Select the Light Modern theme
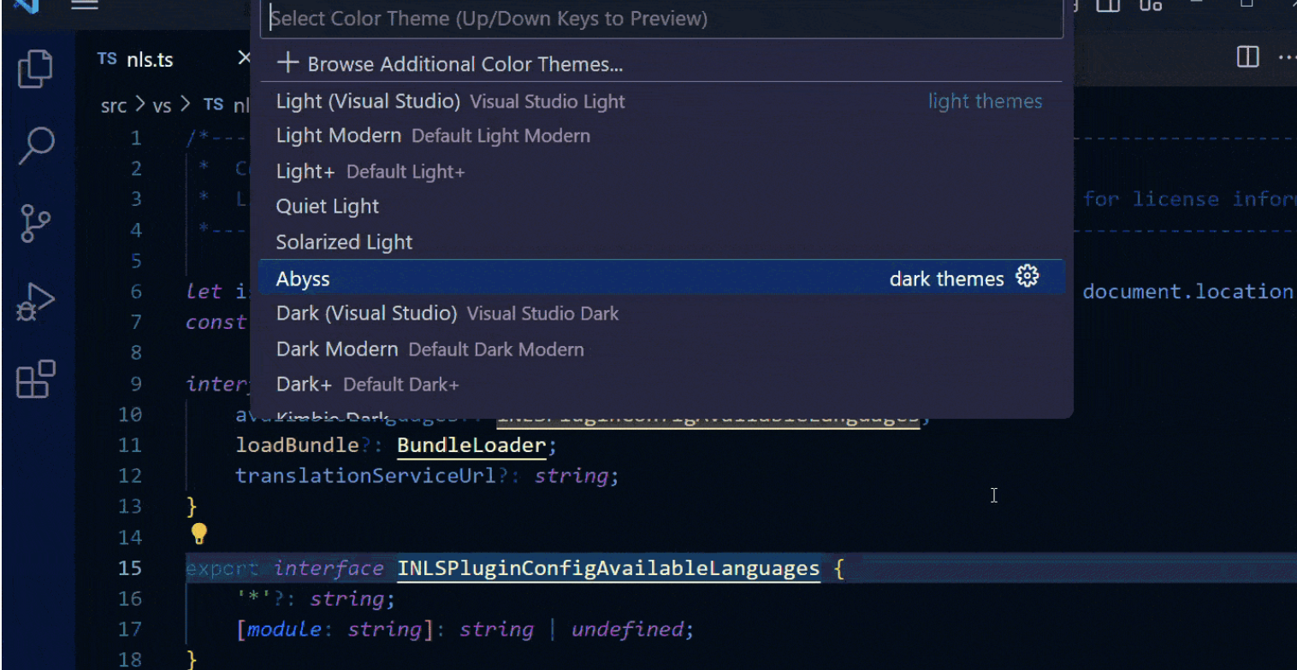This screenshot has width=1297, height=670. click(661, 136)
